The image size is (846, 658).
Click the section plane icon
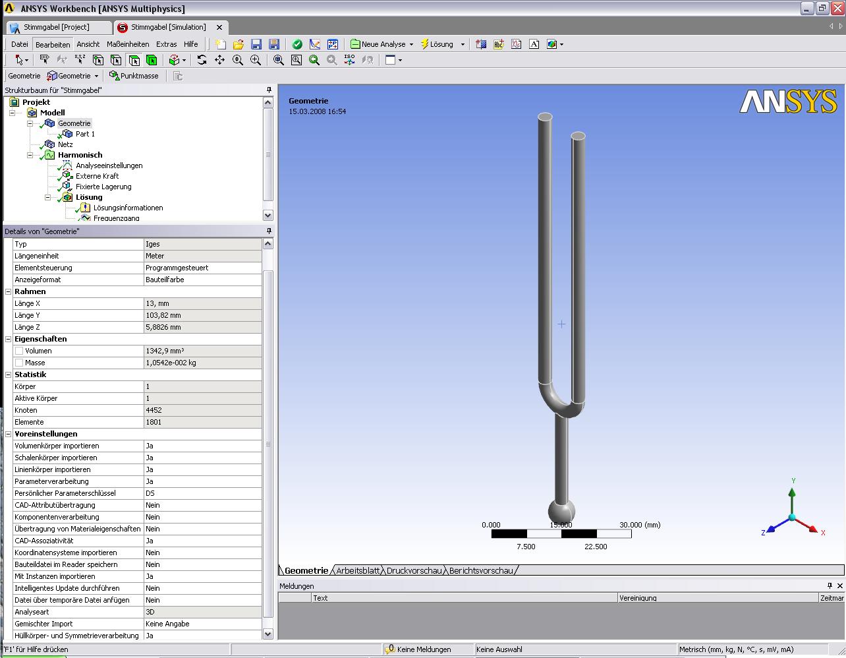tap(481, 44)
